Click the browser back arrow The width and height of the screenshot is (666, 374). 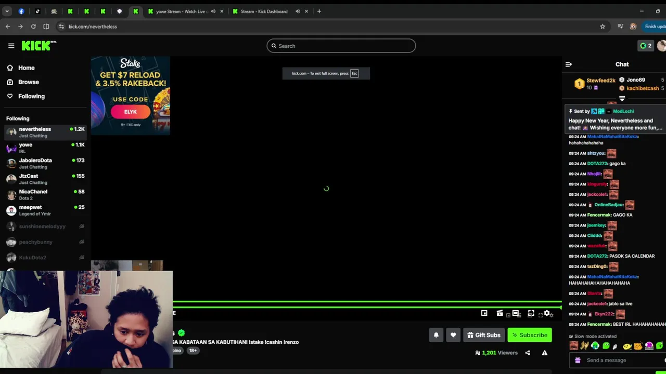click(8, 26)
